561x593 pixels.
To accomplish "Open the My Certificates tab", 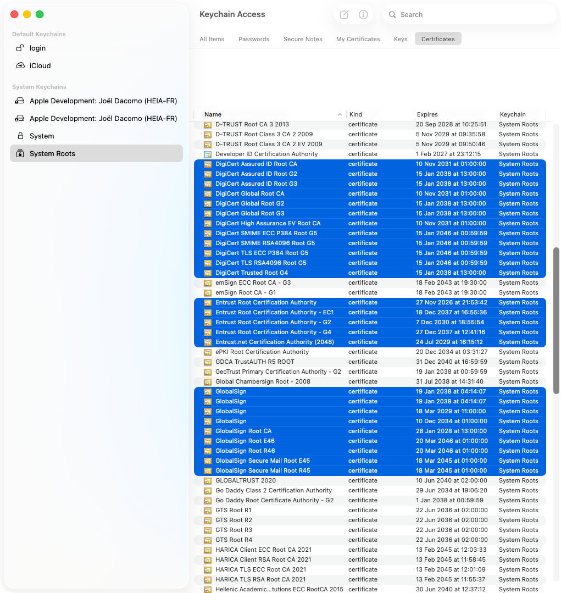I will tap(358, 39).
